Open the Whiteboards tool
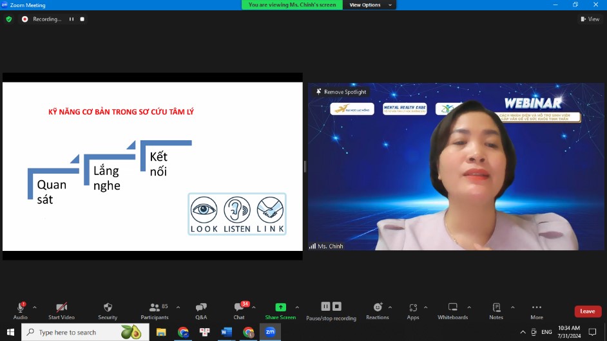 coord(452,308)
